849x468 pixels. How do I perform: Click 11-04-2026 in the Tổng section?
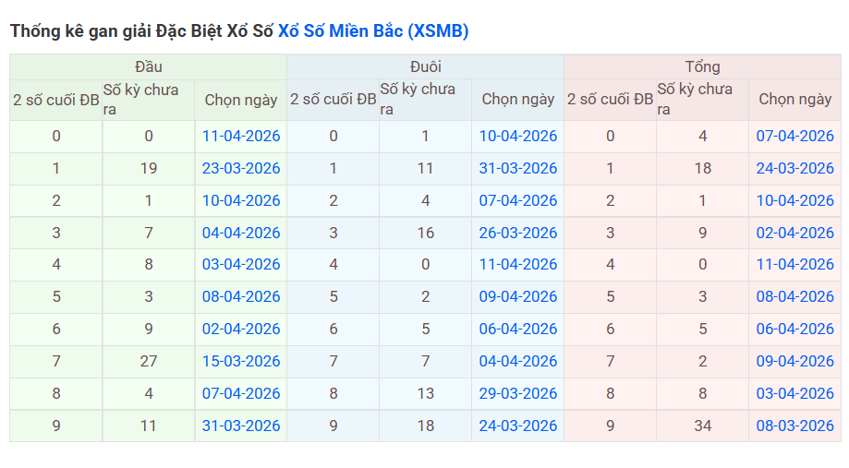point(794,264)
